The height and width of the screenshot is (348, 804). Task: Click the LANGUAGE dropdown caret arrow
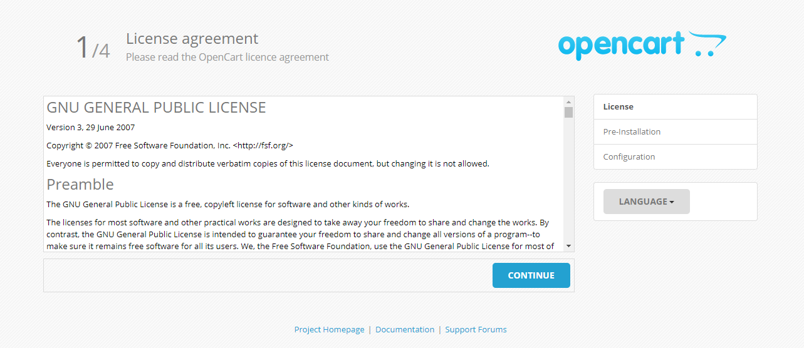[x=672, y=202]
